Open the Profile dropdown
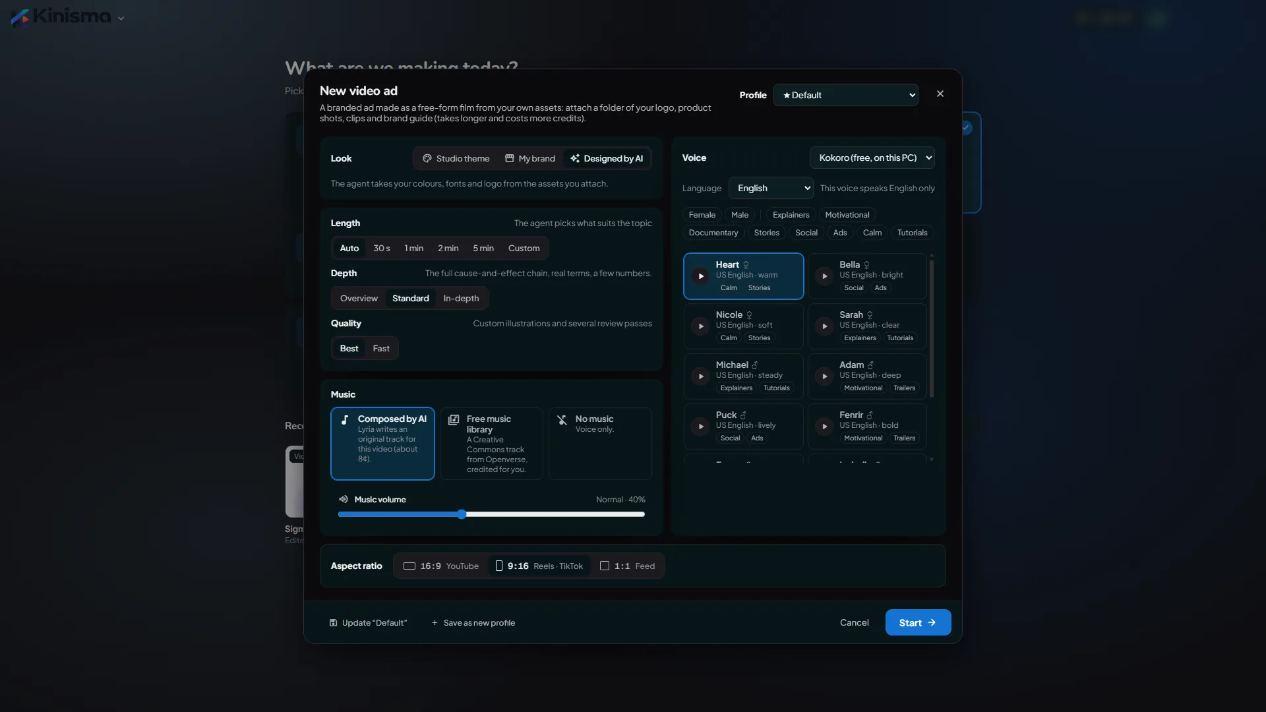Image resolution: width=1266 pixels, height=712 pixels. click(x=846, y=95)
